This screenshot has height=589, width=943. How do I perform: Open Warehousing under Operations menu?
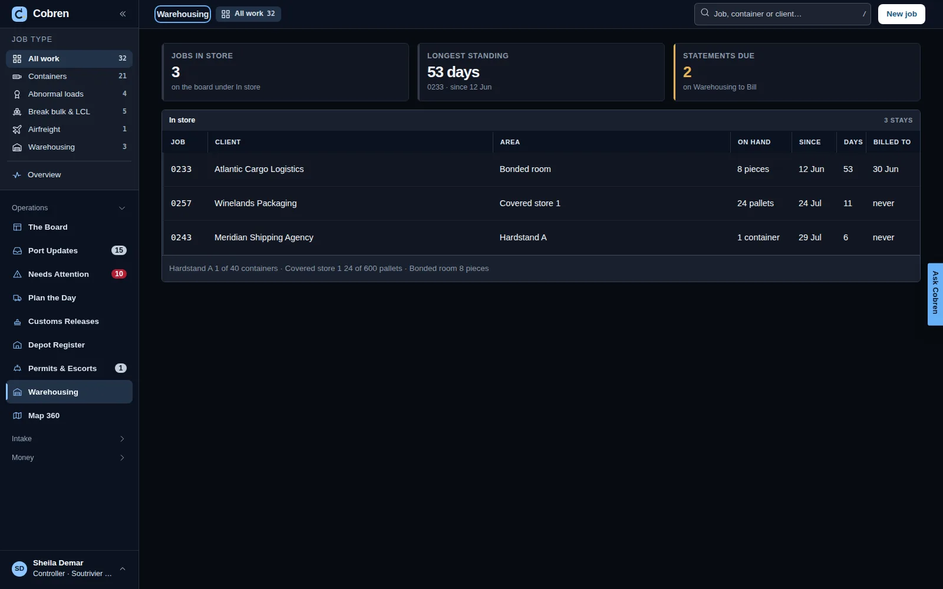69,392
